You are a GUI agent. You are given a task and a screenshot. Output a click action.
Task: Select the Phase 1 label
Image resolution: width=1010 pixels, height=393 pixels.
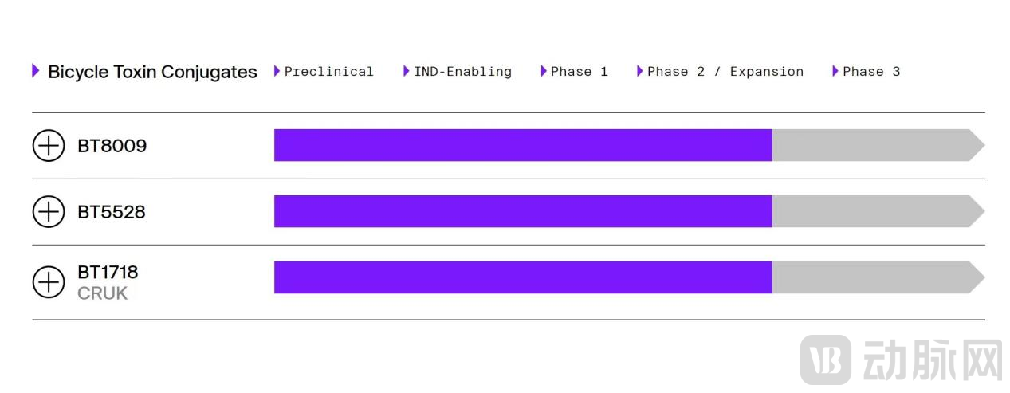pyautogui.click(x=580, y=72)
